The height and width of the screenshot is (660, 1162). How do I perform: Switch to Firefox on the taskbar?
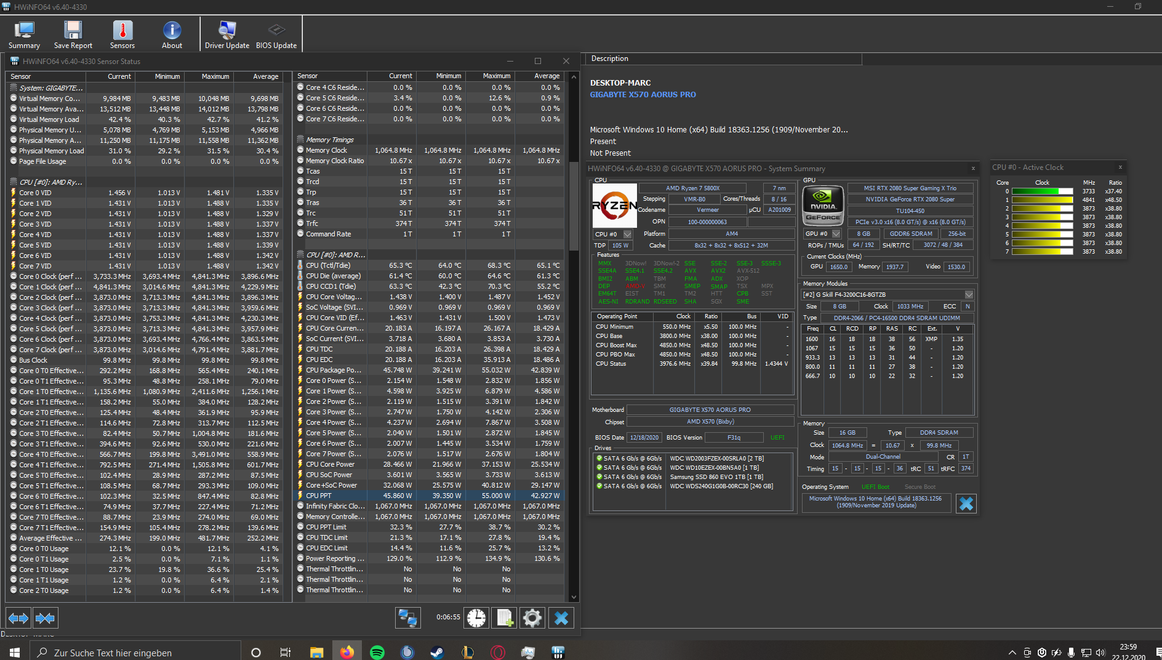347,652
